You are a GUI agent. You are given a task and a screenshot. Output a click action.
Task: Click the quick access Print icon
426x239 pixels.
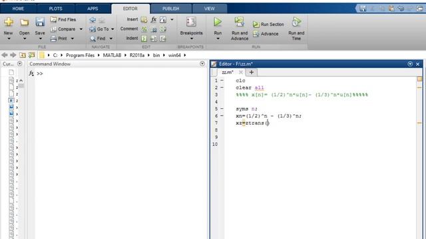pos(420,9)
